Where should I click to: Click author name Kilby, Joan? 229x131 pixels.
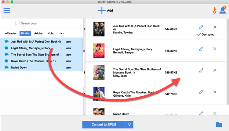point(120,76)
